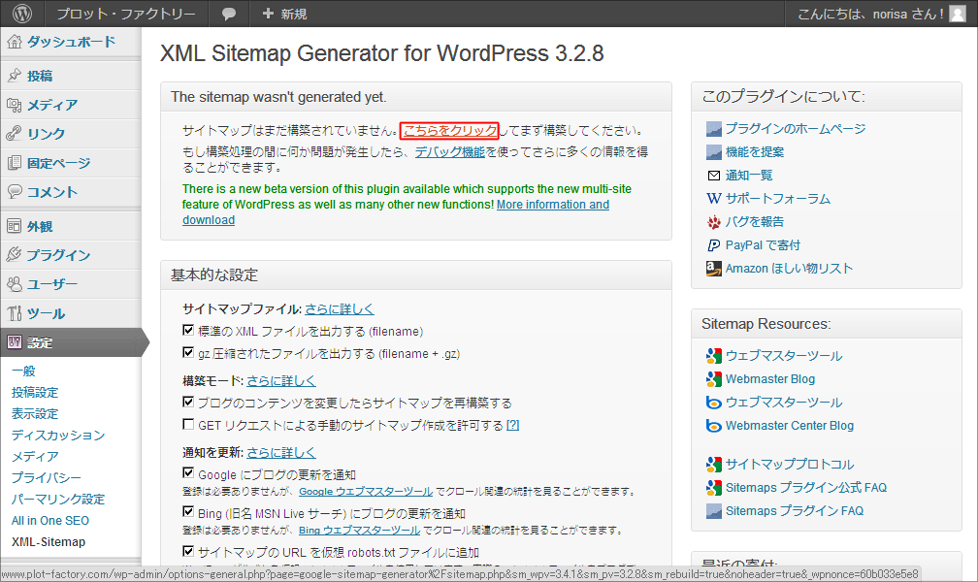The image size is (978, 582).
Task: Open ディスカッション submenu item
Action: pos(58,435)
